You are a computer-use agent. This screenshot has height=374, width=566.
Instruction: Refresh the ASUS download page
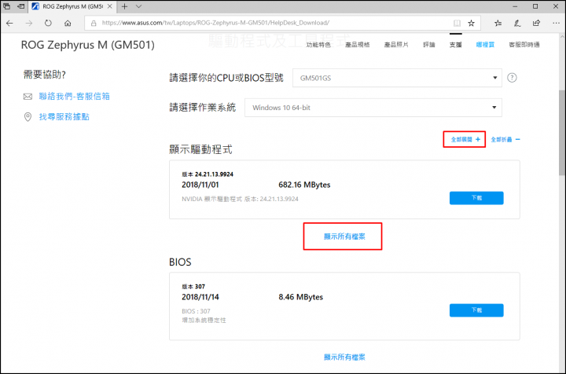pos(48,23)
